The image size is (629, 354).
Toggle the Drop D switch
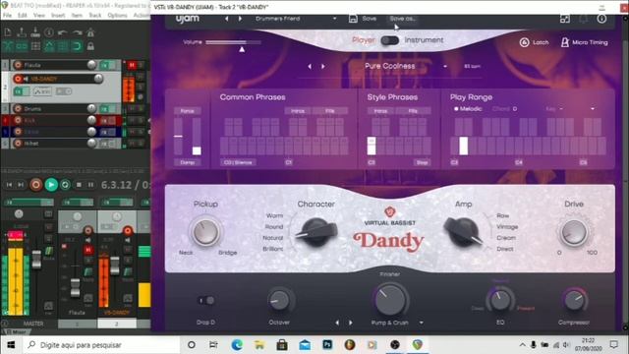click(205, 300)
